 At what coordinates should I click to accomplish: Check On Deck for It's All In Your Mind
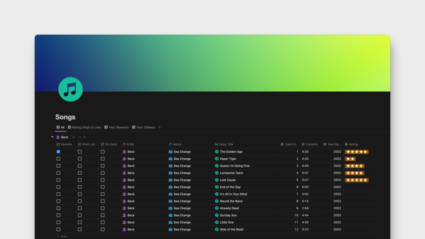[x=102, y=194]
